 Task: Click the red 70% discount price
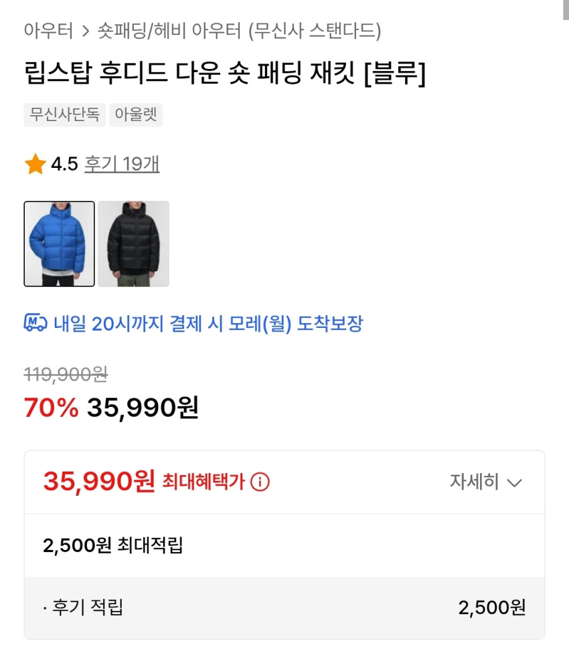(51, 407)
